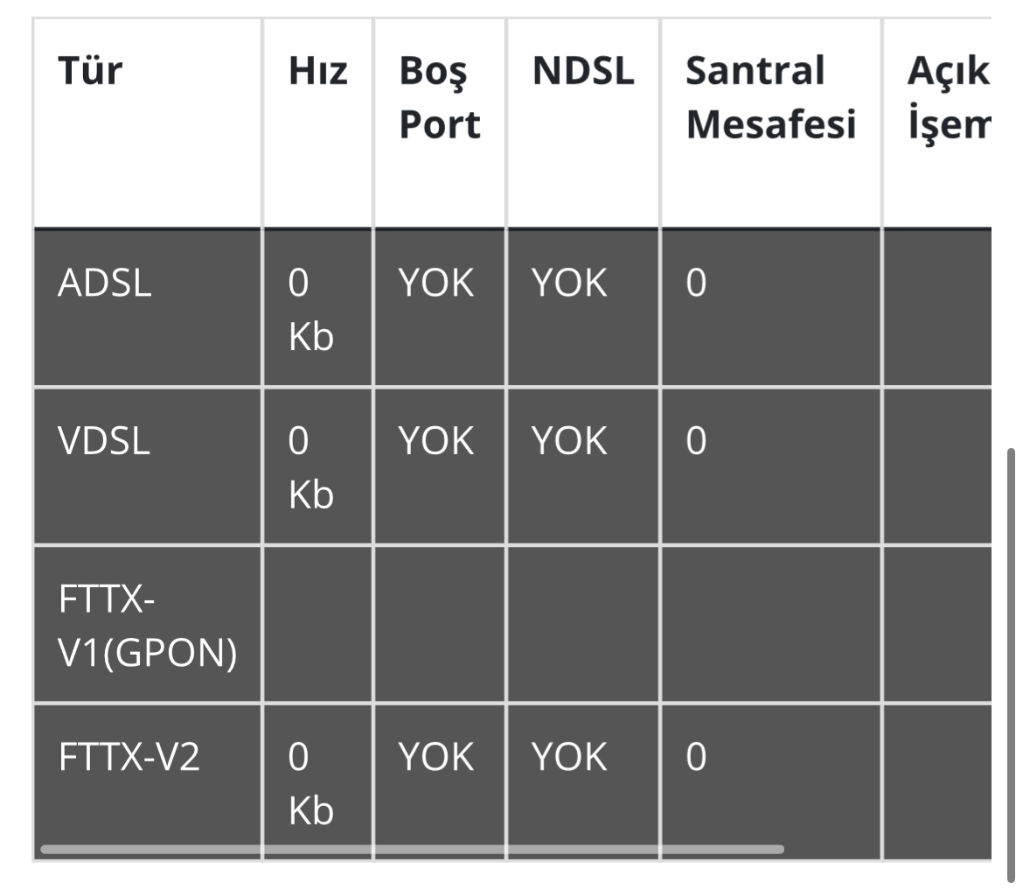
Task: Click the Tür column header
Action: coord(90,73)
